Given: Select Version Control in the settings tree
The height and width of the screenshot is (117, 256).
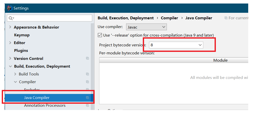Looking at the screenshot, I should pyautogui.click(x=28, y=59).
